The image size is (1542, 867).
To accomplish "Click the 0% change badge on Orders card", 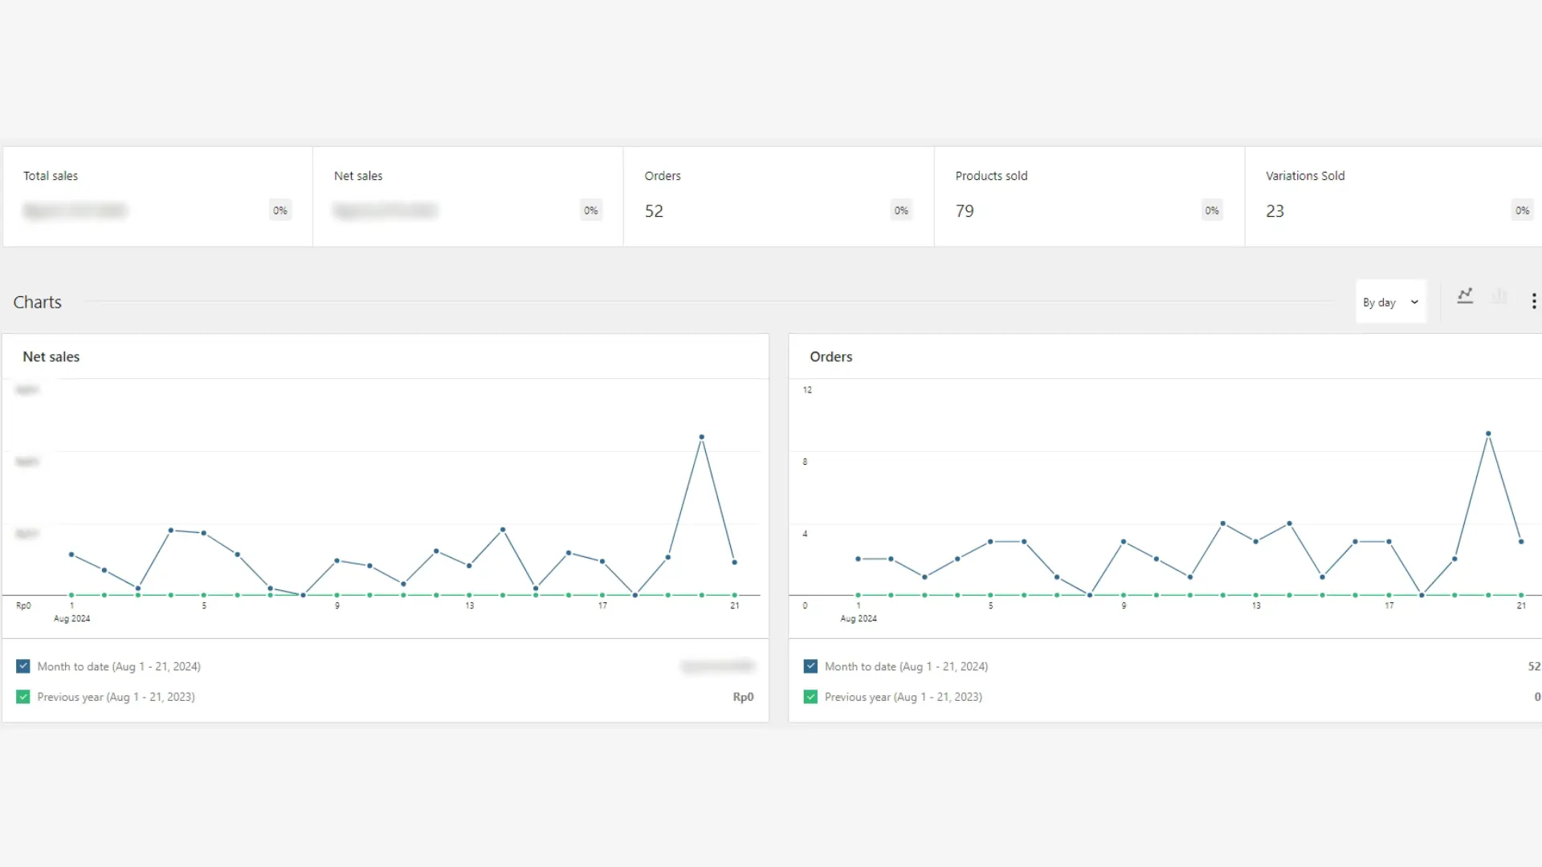I will tap(900, 210).
